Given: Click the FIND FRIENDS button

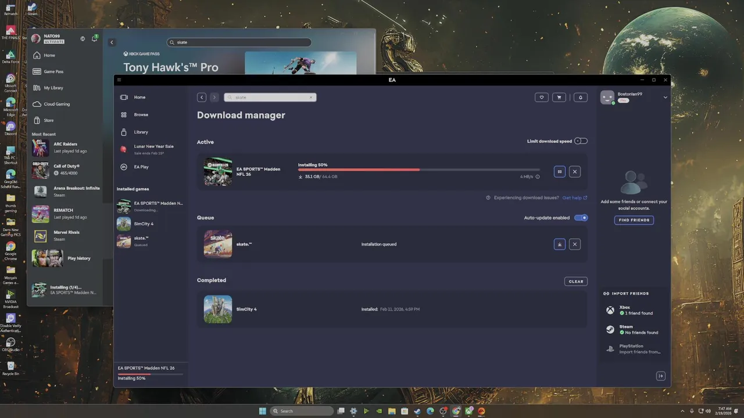Looking at the screenshot, I should pyautogui.click(x=634, y=220).
